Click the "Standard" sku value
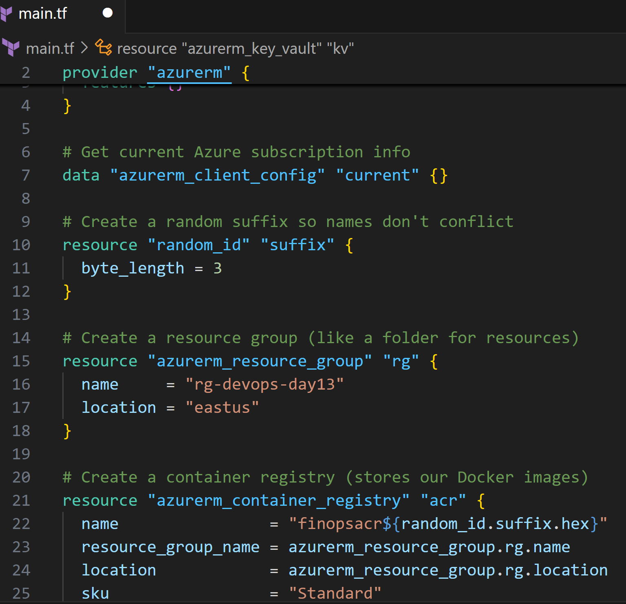This screenshot has height=604, width=626. 335,593
